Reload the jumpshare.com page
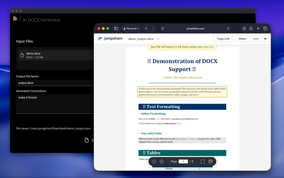The image size is (284, 178). 228,28
